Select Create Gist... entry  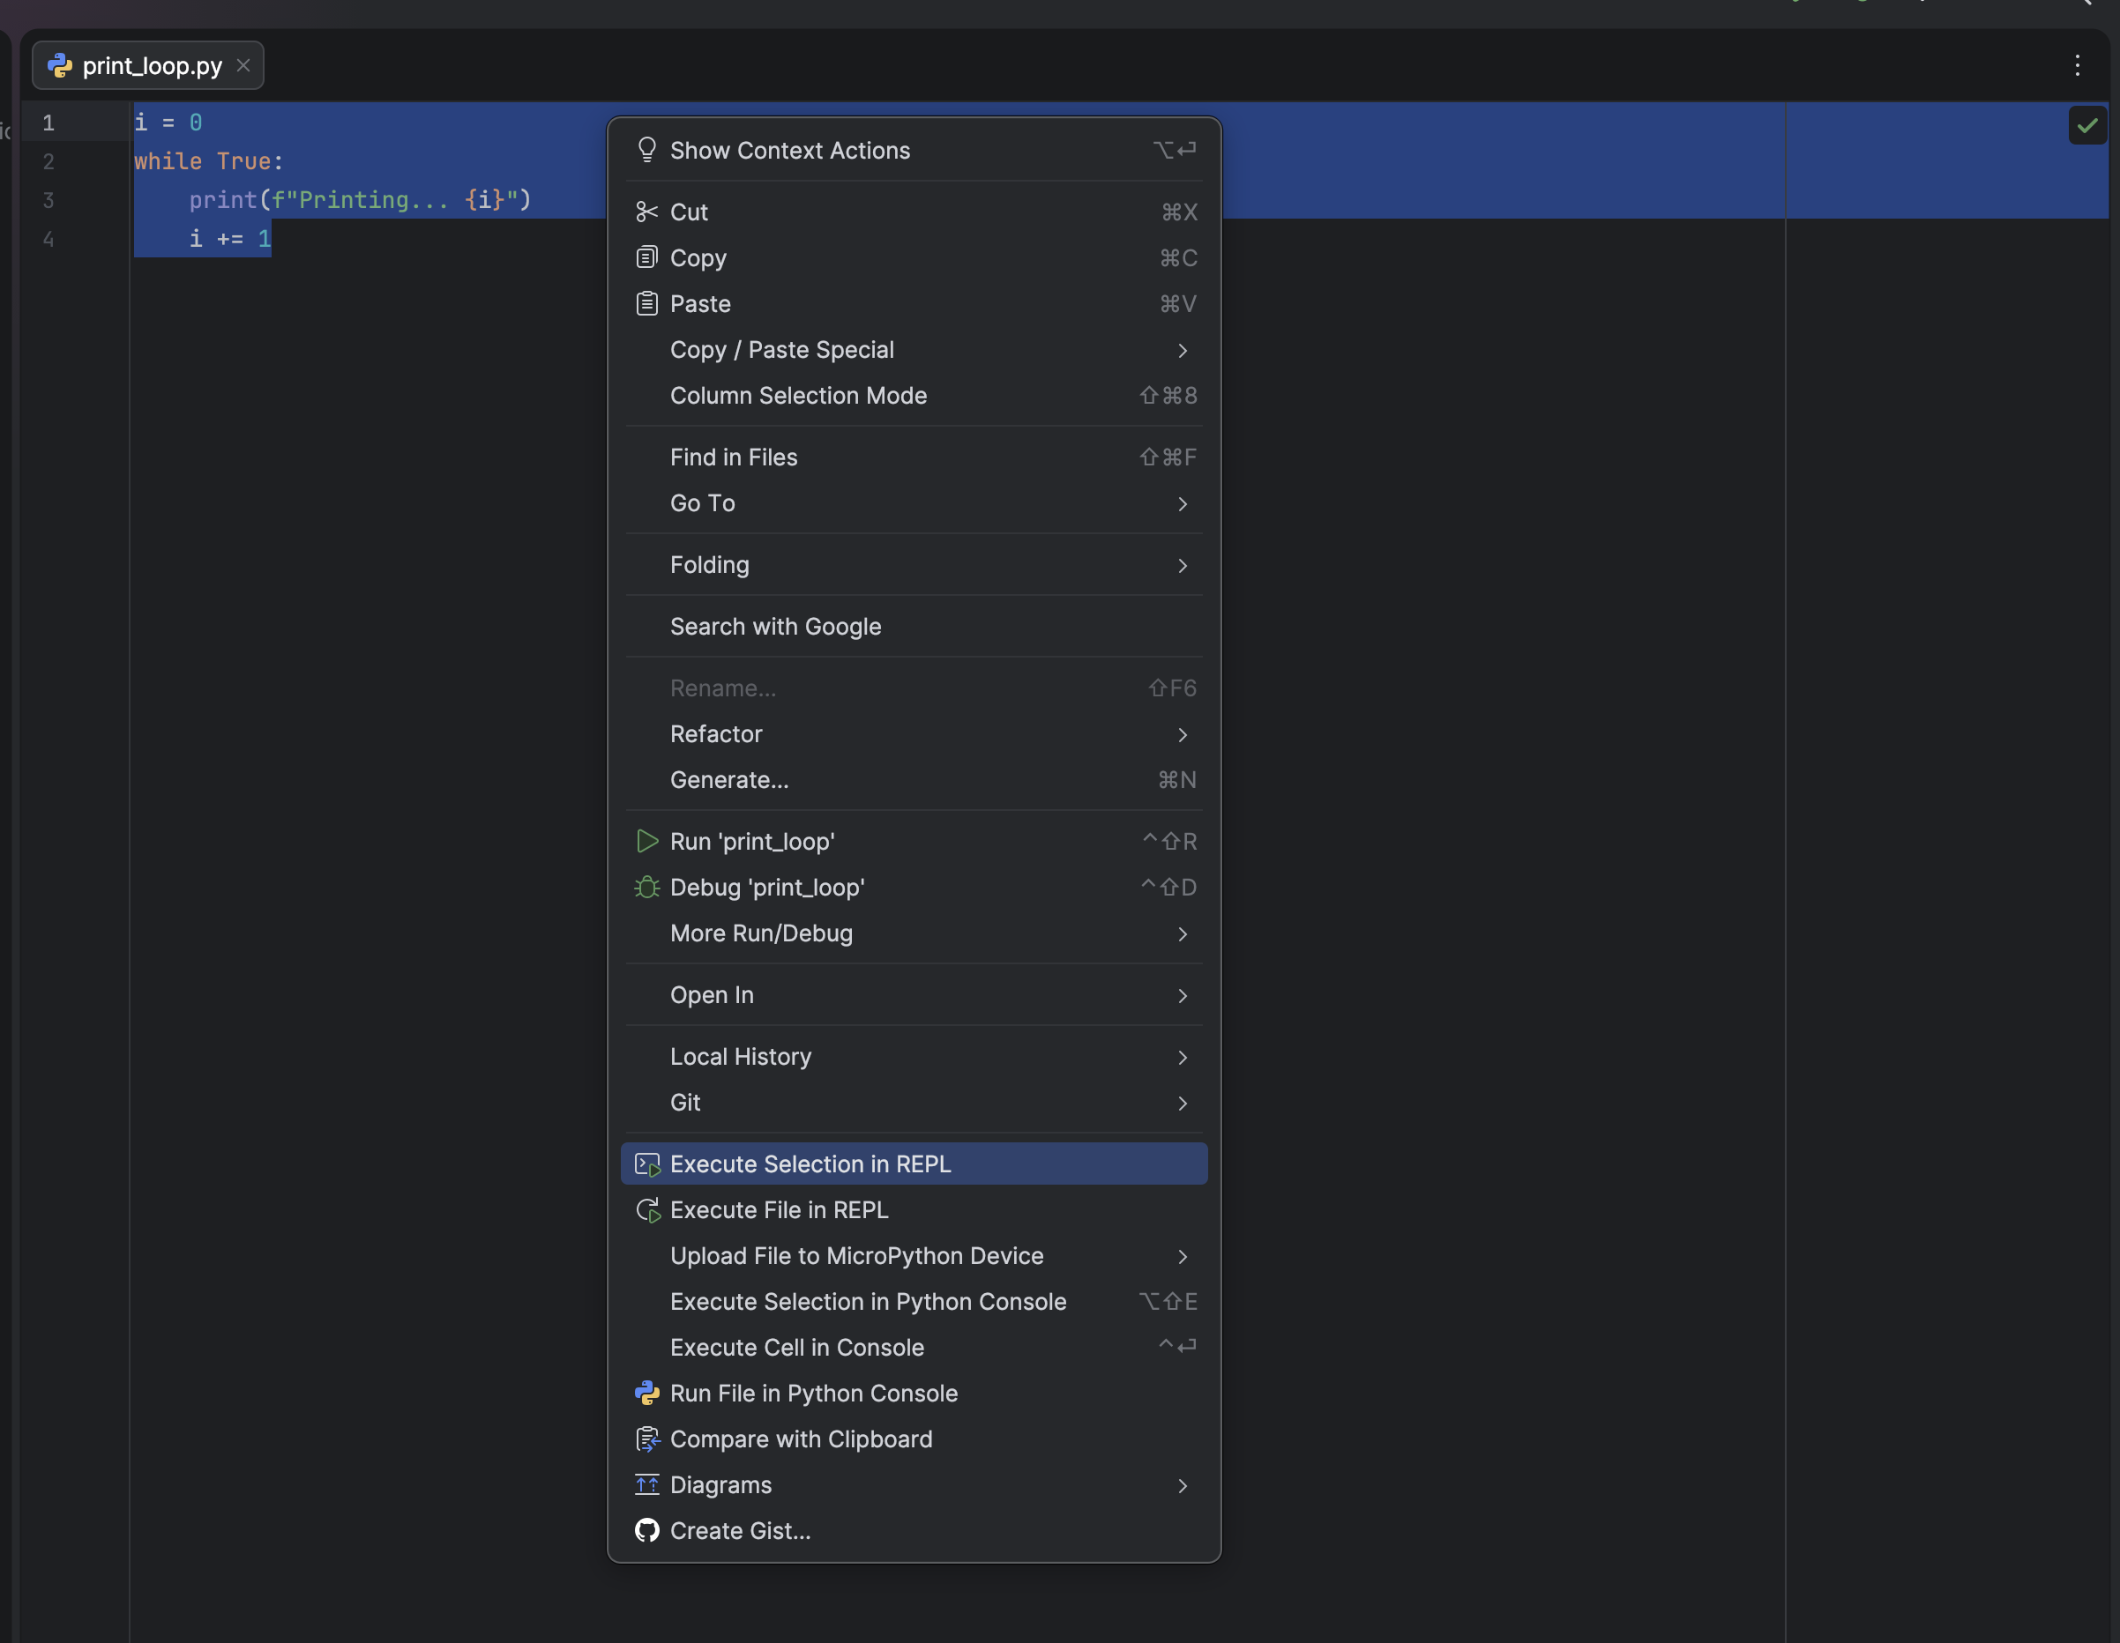tap(914, 1530)
